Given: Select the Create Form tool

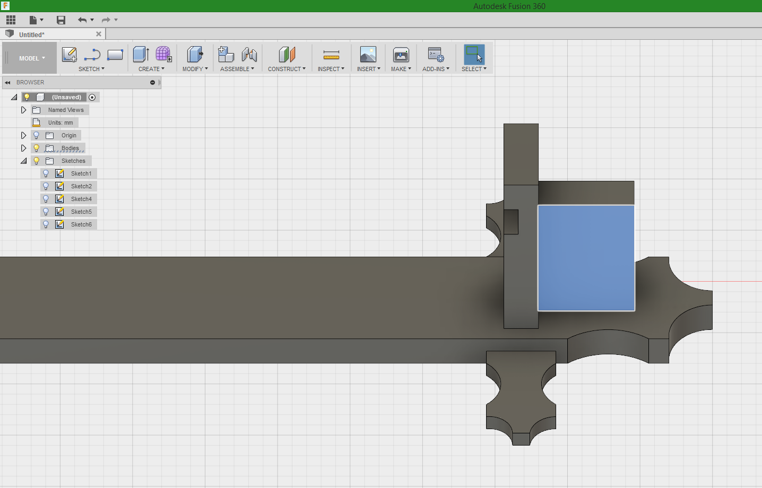Looking at the screenshot, I should pos(163,54).
